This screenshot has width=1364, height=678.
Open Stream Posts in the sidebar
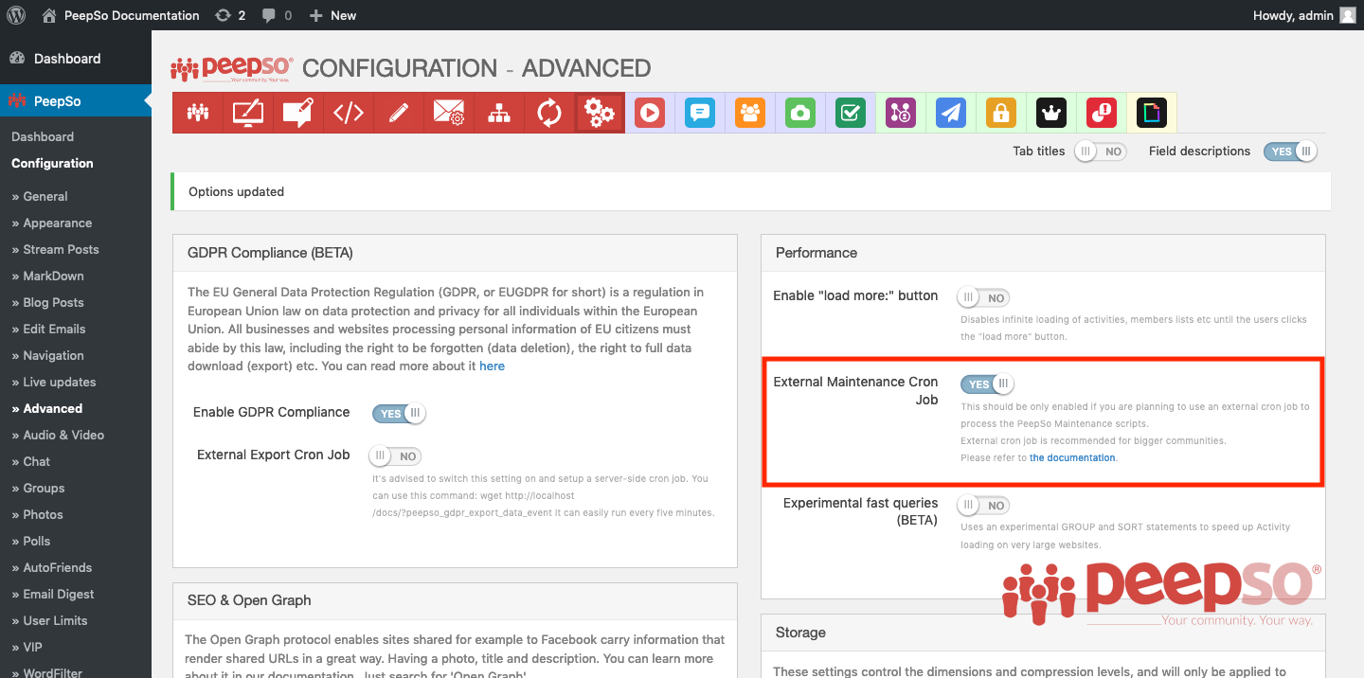(61, 249)
